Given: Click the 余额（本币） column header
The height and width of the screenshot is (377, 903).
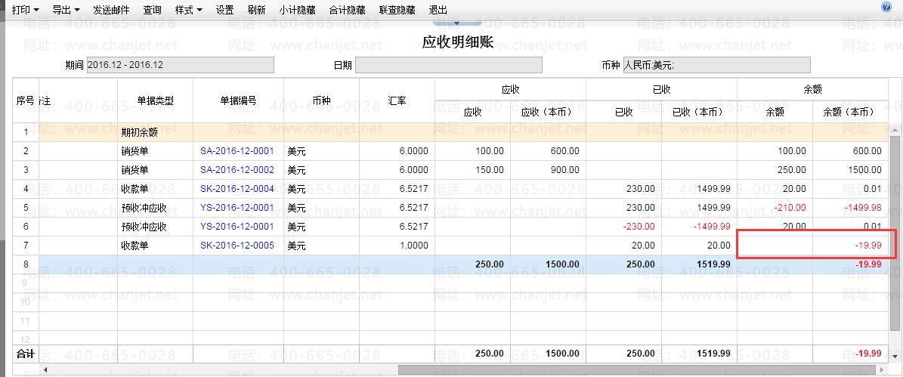Looking at the screenshot, I should (x=850, y=113).
